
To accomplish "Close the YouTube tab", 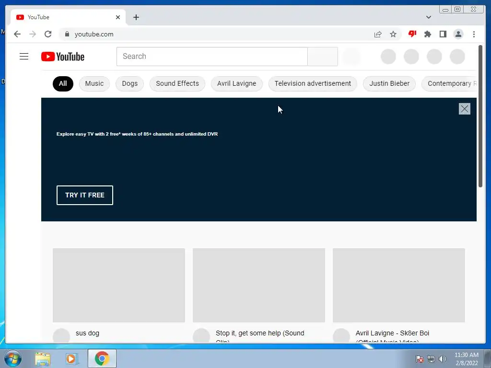I will coord(118,17).
